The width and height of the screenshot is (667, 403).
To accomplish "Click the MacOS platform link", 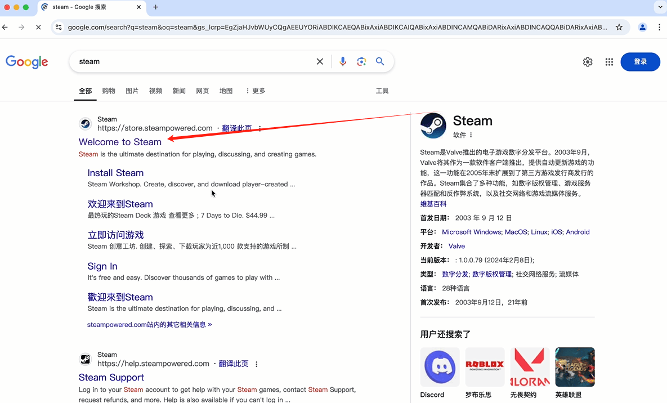I will click(516, 232).
